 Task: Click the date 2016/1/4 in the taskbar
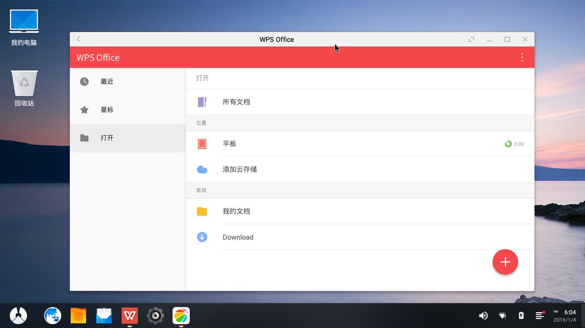click(564, 319)
